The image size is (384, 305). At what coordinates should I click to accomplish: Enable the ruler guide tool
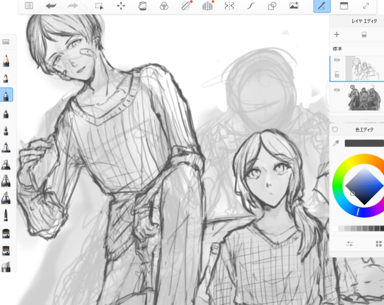point(186,6)
